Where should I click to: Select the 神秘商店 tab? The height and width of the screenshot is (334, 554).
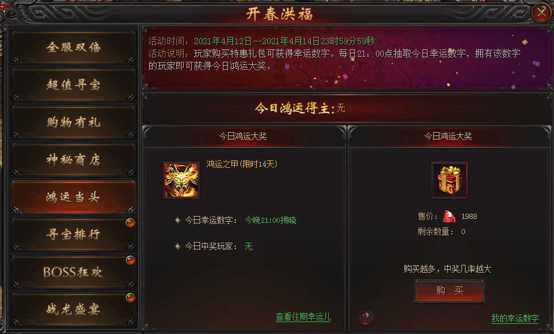74,160
